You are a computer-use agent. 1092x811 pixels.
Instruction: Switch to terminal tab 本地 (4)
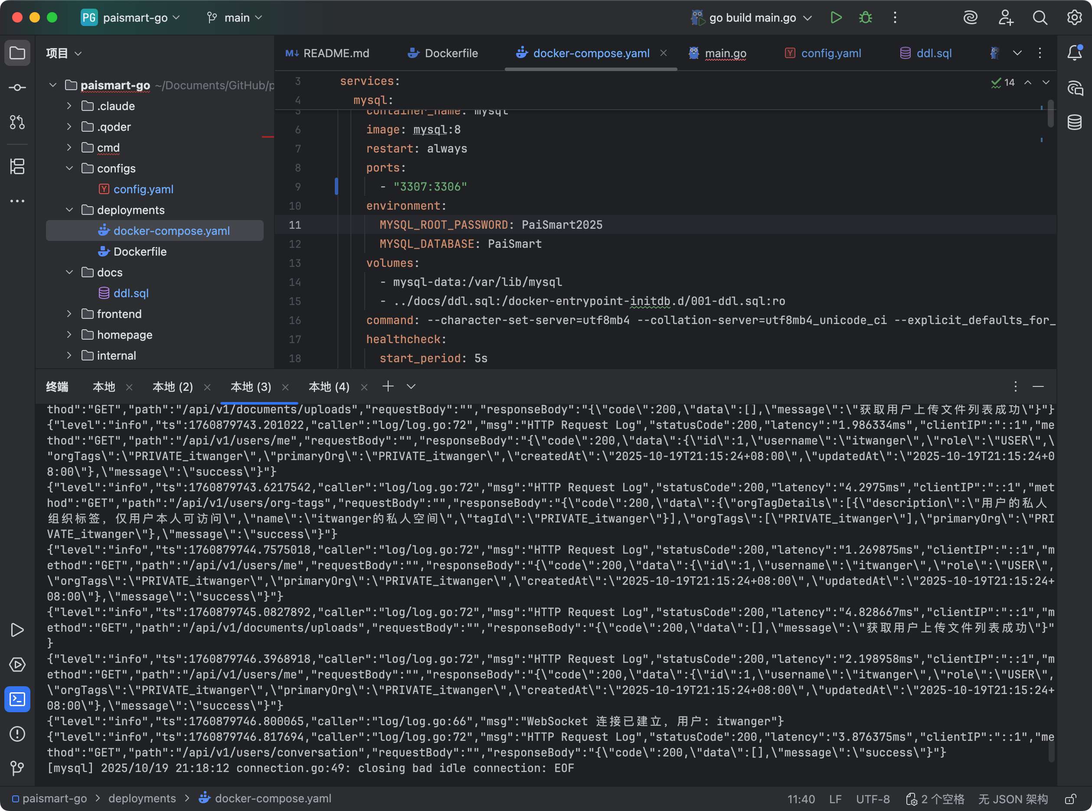click(329, 387)
